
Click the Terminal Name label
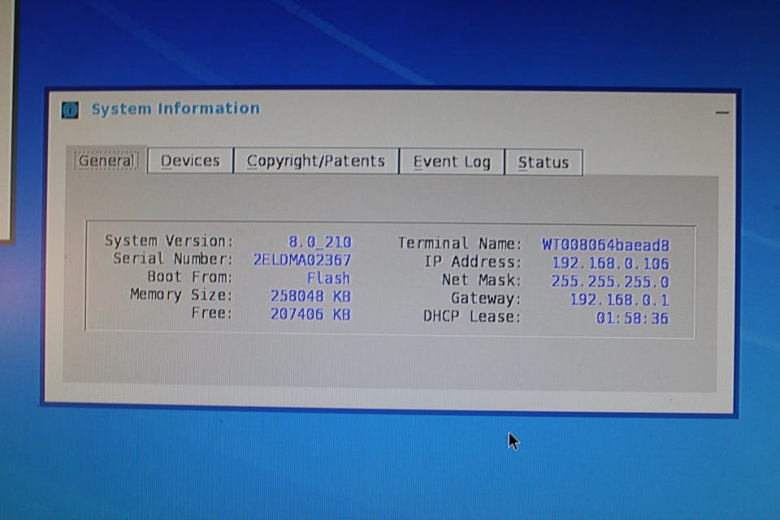pos(459,243)
